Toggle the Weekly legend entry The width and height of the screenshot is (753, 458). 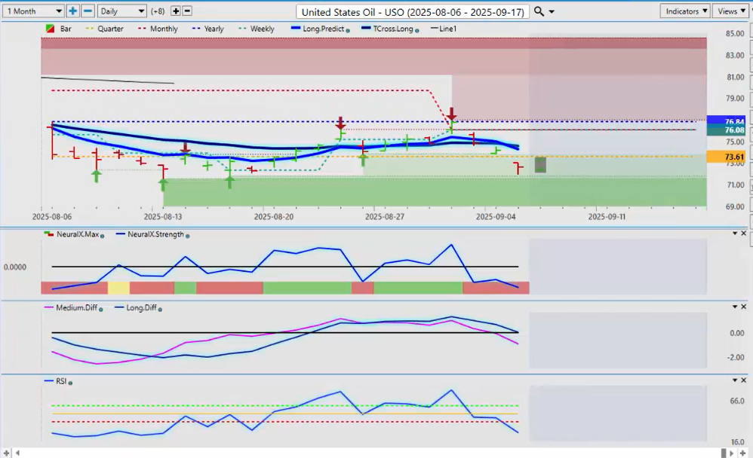point(256,29)
